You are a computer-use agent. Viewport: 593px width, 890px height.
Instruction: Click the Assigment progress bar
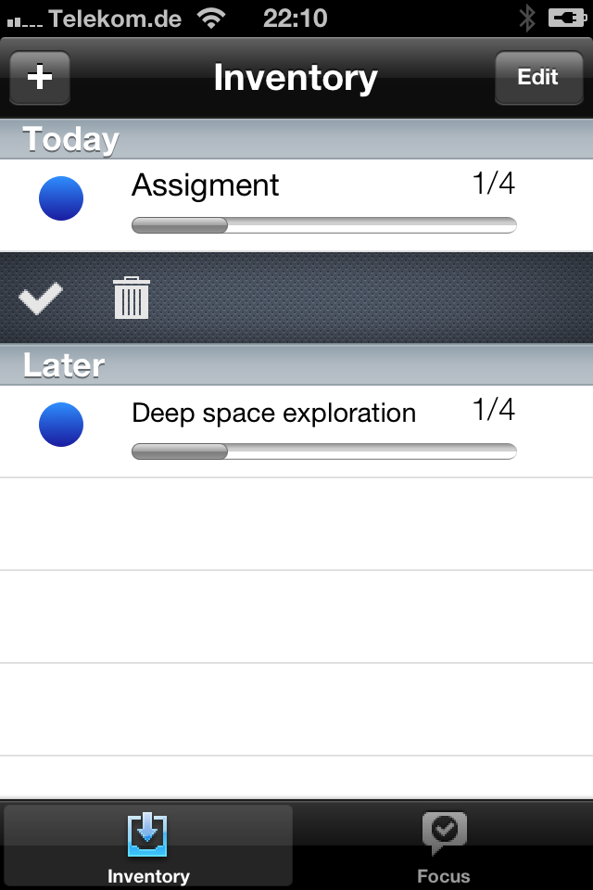[324, 225]
